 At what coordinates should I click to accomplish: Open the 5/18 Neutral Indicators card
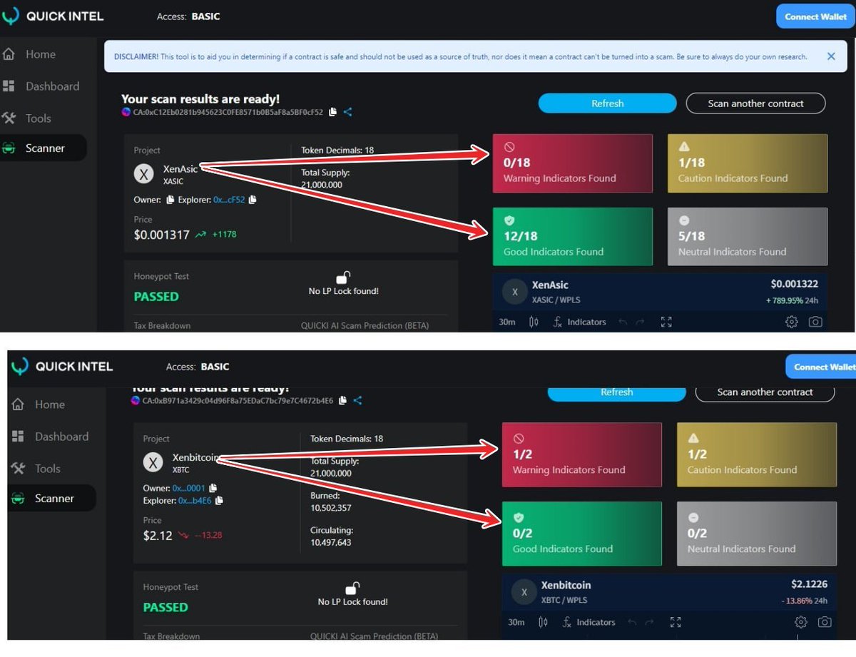[748, 237]
